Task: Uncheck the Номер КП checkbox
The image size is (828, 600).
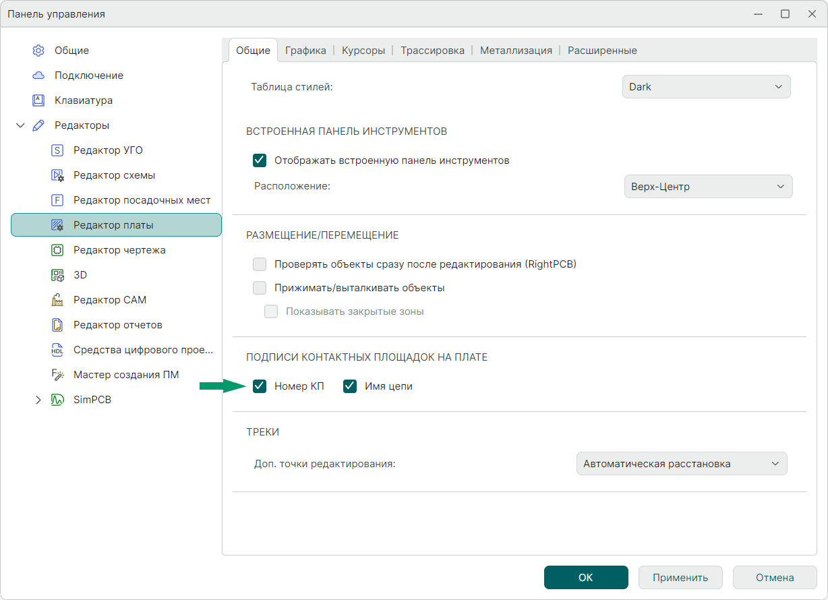Action: point(260,386)
